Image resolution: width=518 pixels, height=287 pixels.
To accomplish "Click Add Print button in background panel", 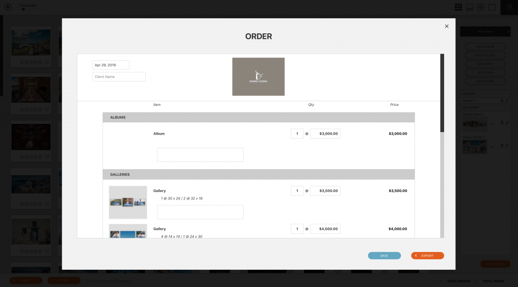I will (485, 64).
